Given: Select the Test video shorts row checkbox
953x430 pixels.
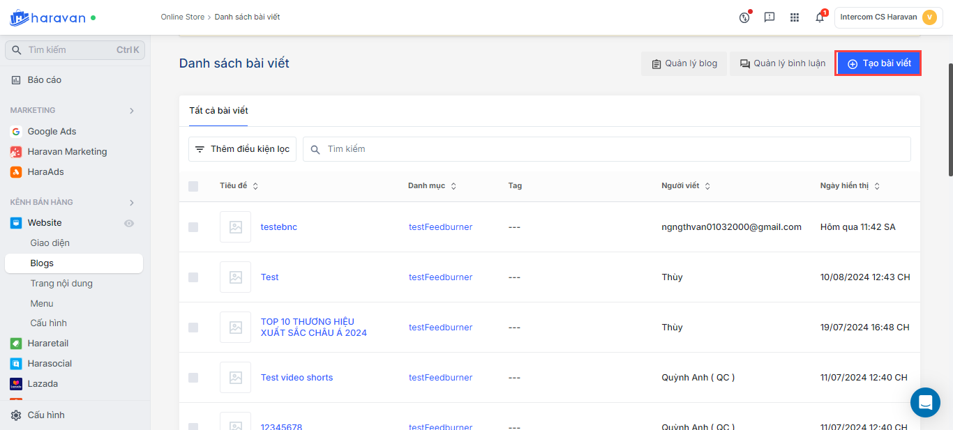Looking at the screenshot, I should tap(193, 378).
